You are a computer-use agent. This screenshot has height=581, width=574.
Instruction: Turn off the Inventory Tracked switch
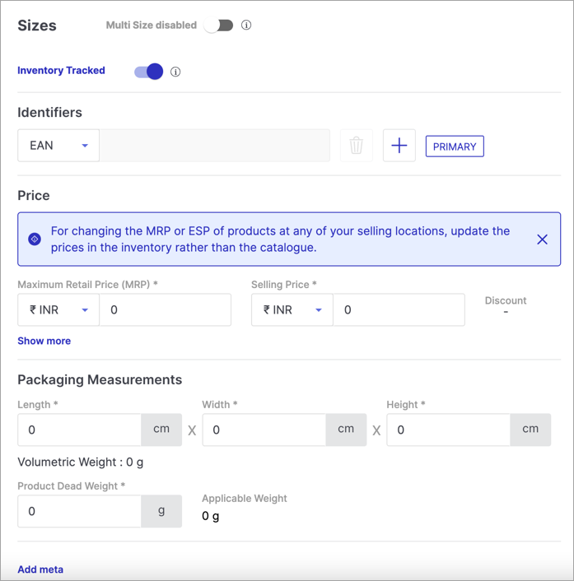[149, 72]
